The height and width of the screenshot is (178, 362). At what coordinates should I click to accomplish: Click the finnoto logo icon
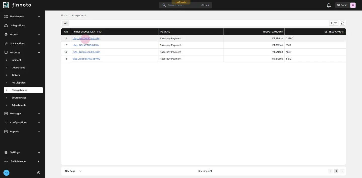pos(6,5)
